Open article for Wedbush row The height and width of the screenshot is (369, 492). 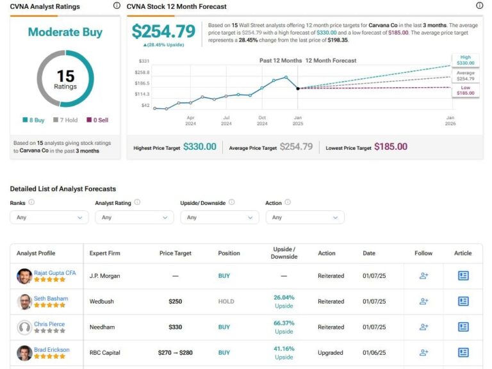[x=463, y=302]
